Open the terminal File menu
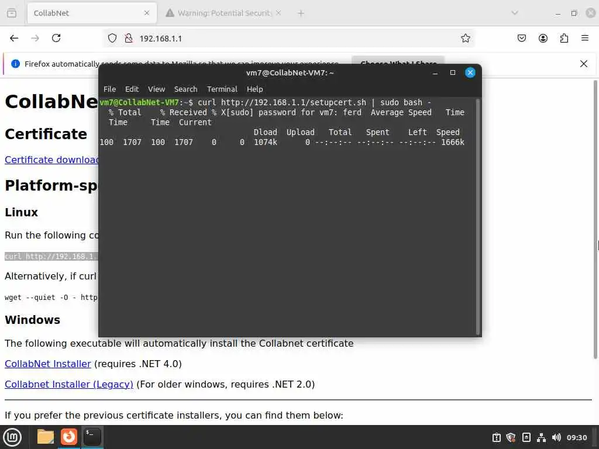Viewport: 599px width, 449px height. 109,89
